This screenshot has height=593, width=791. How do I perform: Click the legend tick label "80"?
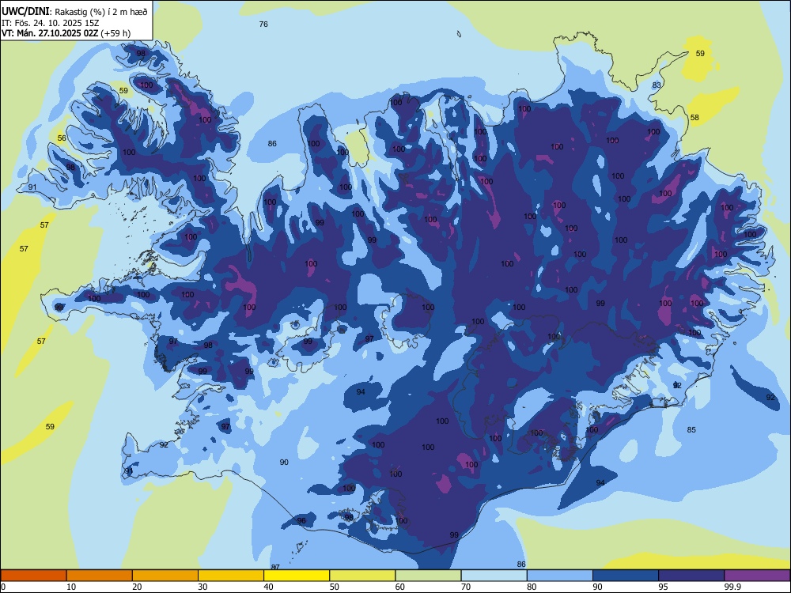click(532, 587)
